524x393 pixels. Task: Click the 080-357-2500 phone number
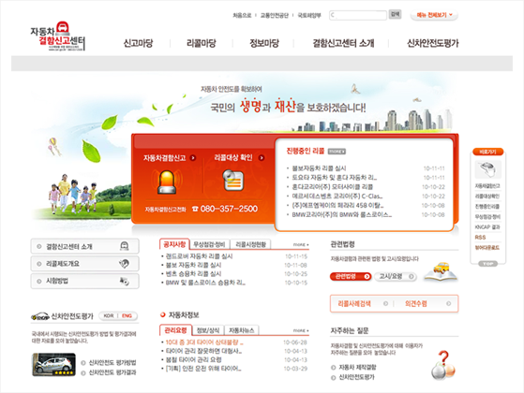point(229,209)
